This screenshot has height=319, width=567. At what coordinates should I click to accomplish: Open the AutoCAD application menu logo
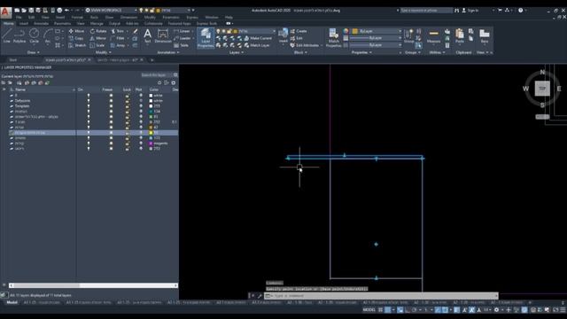tap(5, 12)
